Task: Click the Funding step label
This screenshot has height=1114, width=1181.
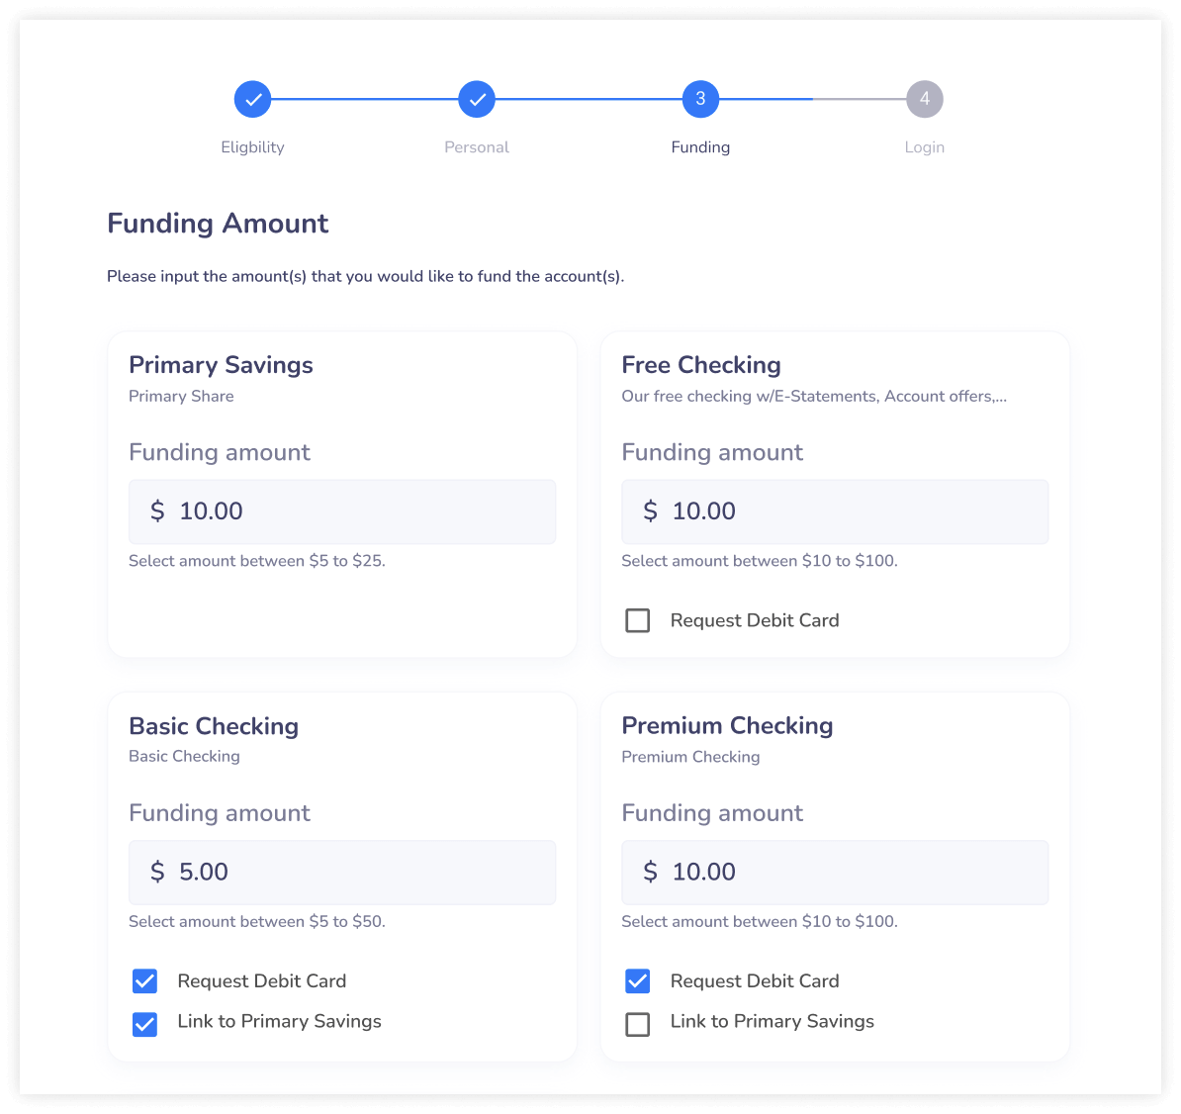Action: (700, 146)
